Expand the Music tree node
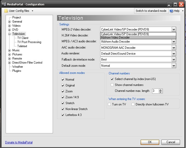This screenshot has width=186, height=148. pos(9,50)
